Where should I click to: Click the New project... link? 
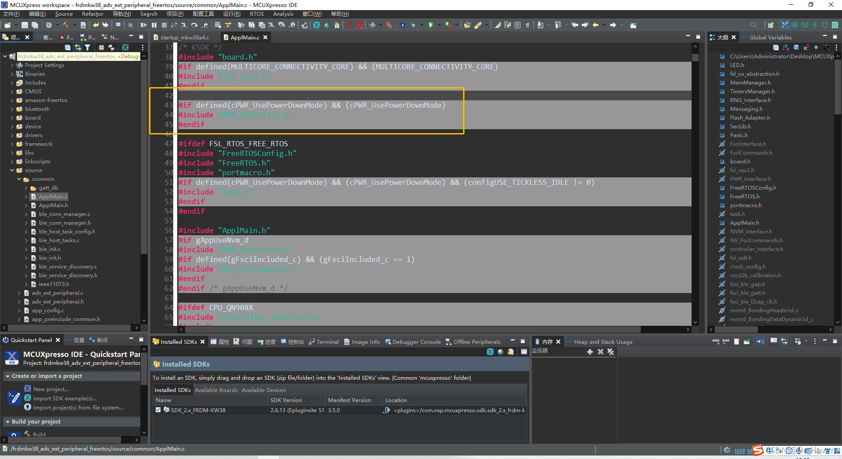[51, 389]
